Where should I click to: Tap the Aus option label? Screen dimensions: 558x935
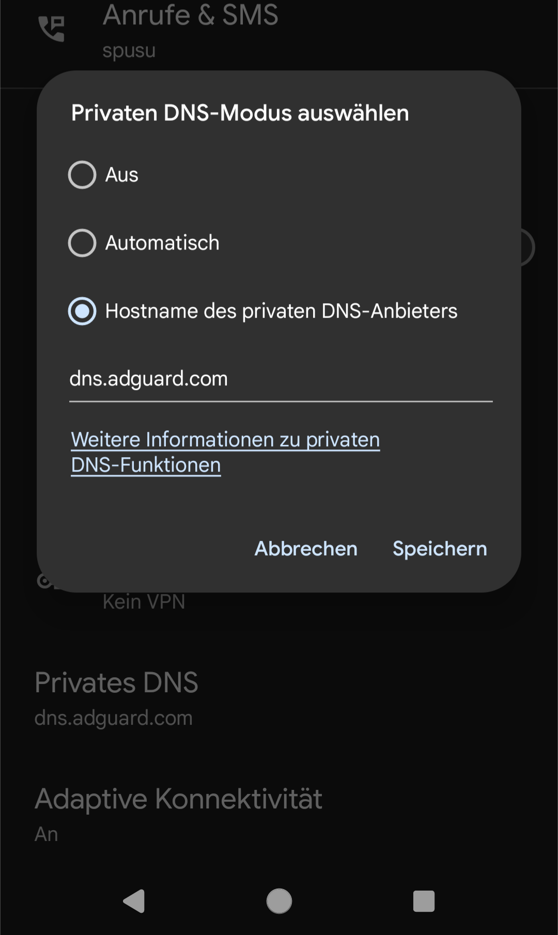[x=122, y=175]
